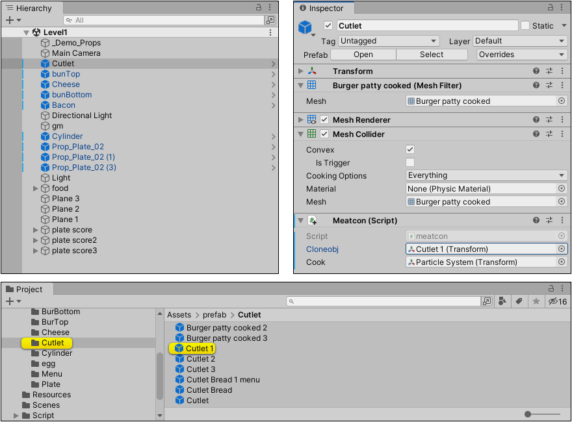The image size is (572, 422).
Task: Check the Is Trigger checkbox
Action: (410, 163)
